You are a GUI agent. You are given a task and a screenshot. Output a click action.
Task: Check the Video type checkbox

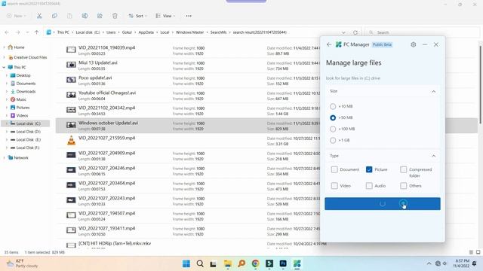pyautogui.click(x=334, y=186)
